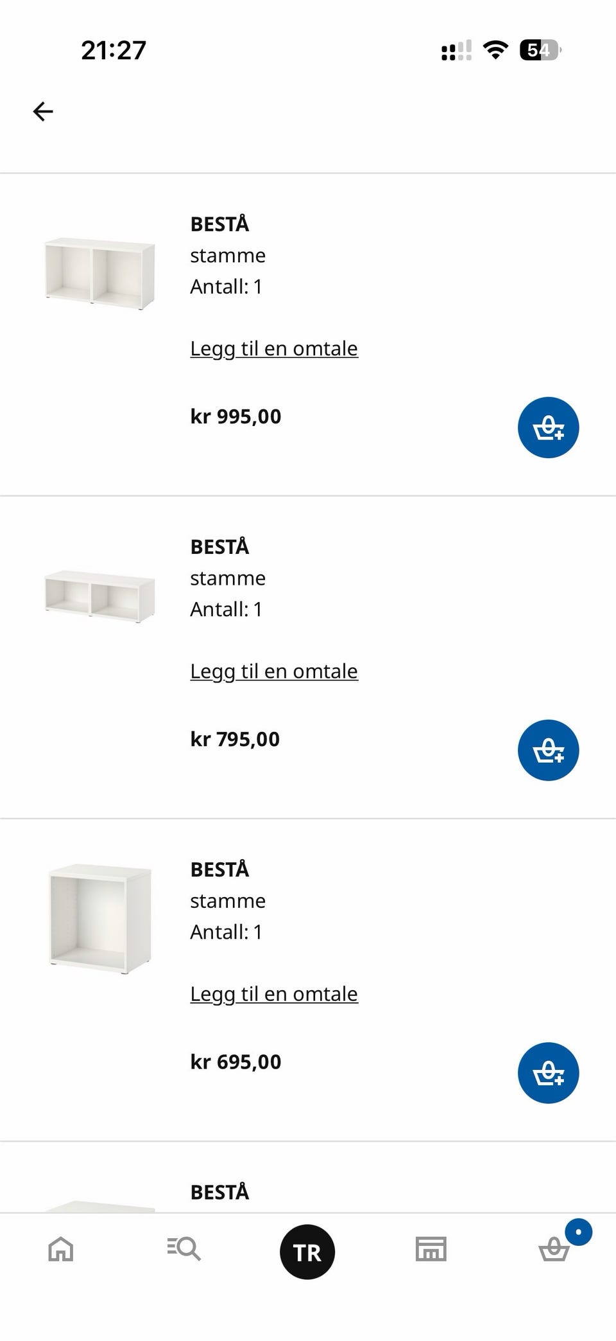
Task: Open thumbnail of kr 695,00 BESTÅ stamme
Action: pos(99,918)
